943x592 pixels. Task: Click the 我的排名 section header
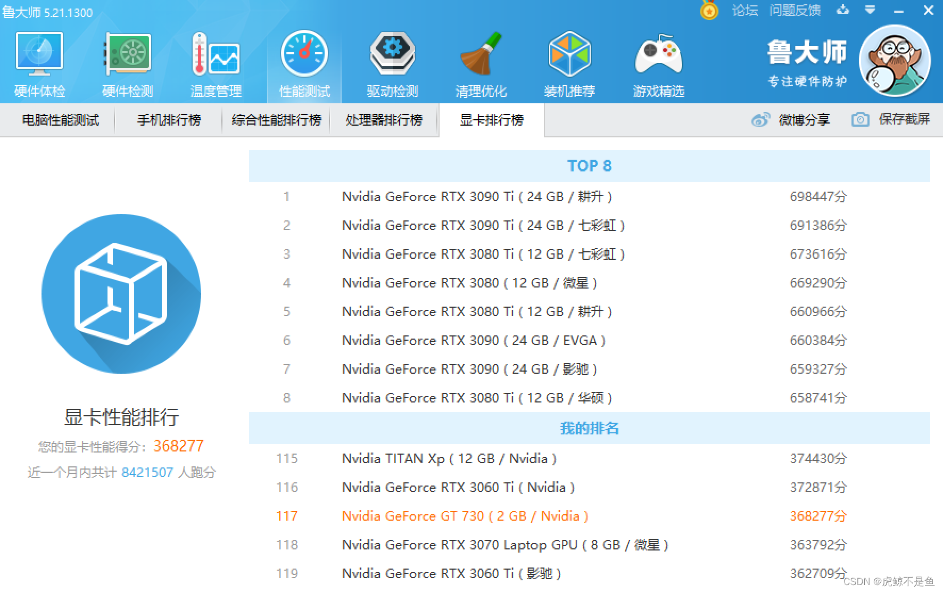590,428
